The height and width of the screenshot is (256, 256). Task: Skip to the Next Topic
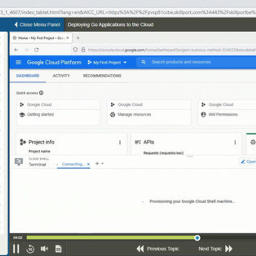[x=215, y=249]
